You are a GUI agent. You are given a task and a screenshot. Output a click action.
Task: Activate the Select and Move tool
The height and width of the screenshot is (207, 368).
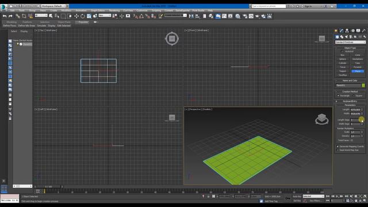[x=76, y=16]
